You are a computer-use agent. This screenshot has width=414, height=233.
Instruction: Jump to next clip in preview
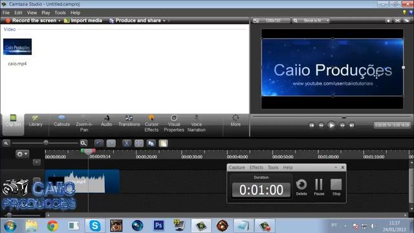[x=352, y=125]
